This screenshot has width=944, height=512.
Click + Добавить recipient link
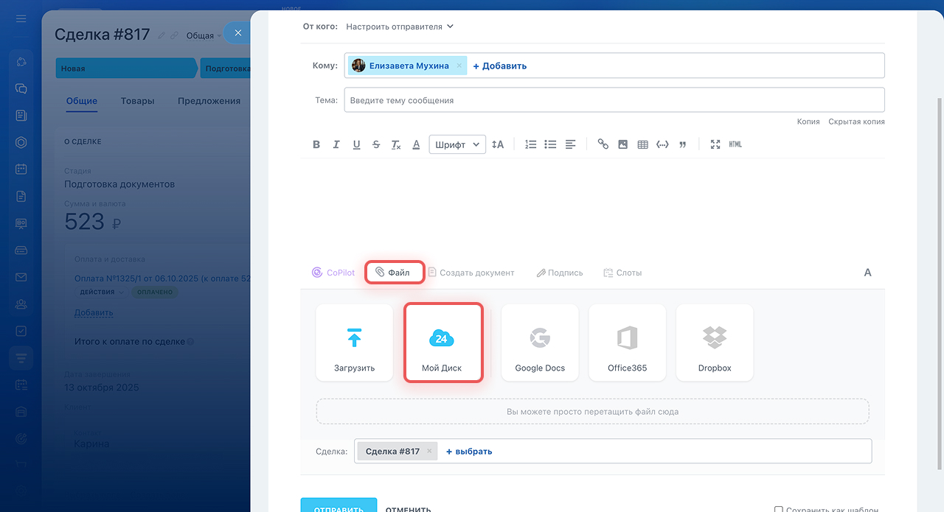tap(499, 66)
